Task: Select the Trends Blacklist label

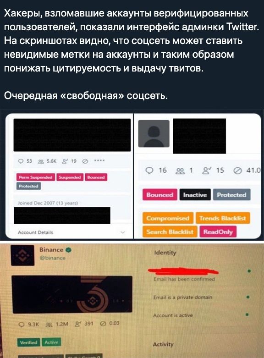Action: coord(223,218)
